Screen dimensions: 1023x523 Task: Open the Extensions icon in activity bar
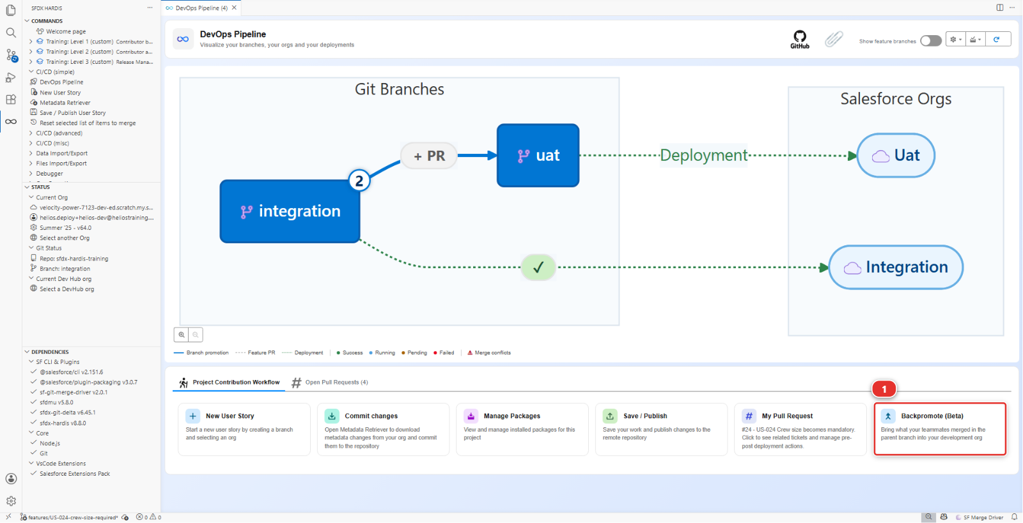(11, 100)
